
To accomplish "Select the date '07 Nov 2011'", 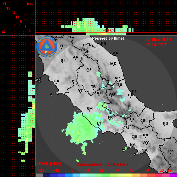I will pos(158,40).
